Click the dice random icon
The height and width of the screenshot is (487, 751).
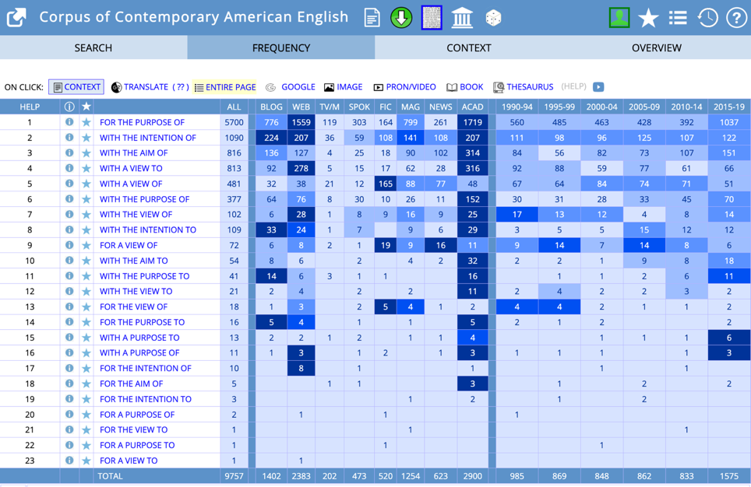click(x=493, y=18)
